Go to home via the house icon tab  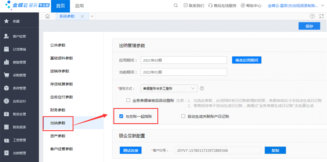[47, 16]
